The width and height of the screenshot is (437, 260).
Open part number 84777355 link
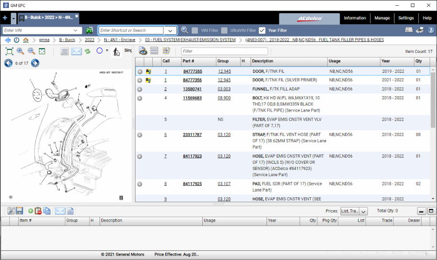[x=192, y=71]
